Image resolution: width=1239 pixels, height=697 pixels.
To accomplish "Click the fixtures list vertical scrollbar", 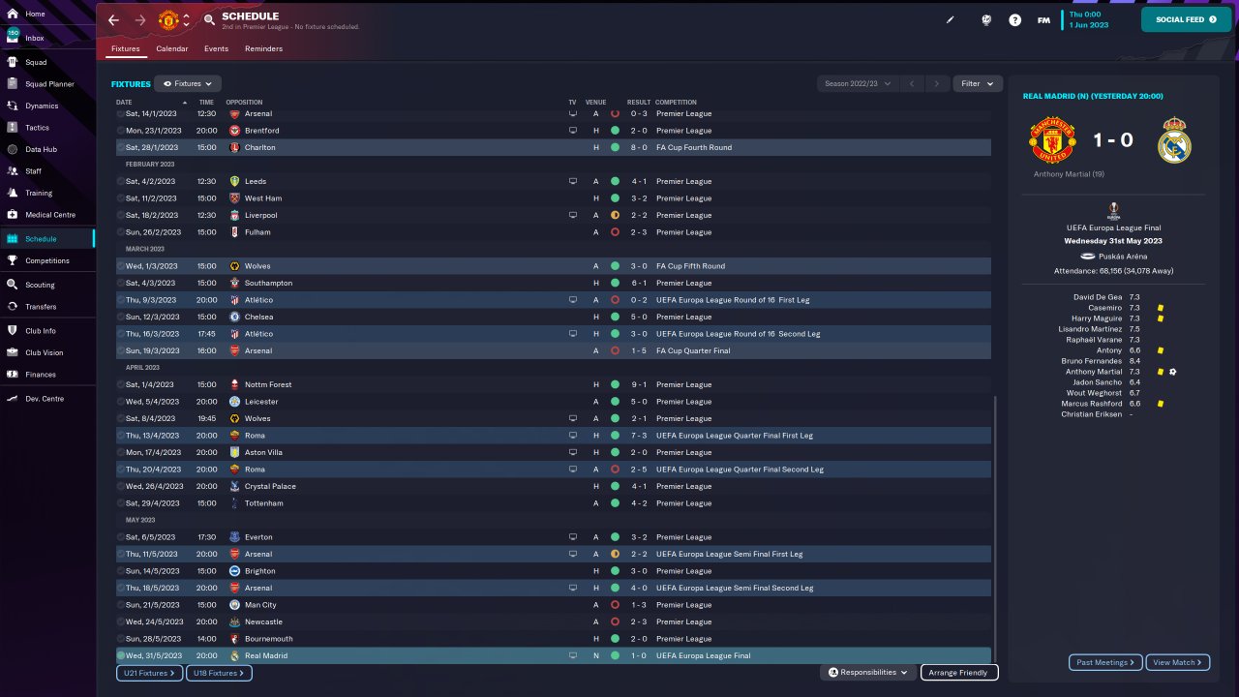I will click(994, 529).
